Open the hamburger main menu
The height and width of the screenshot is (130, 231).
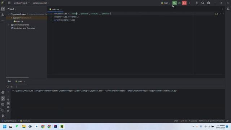coord(9,3)
